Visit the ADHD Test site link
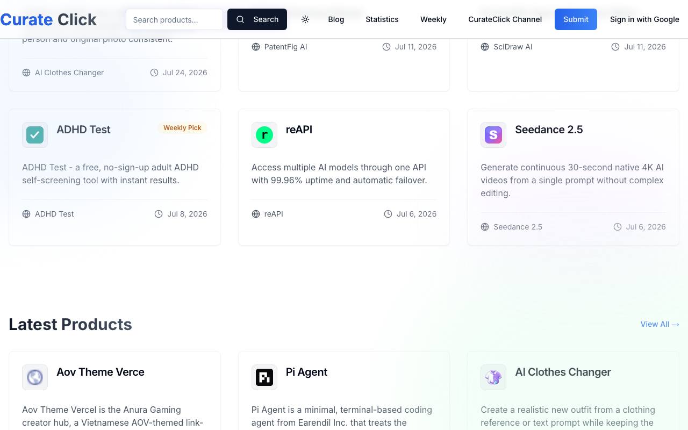This screenshot has height=430, width=688. coord(54,214)
